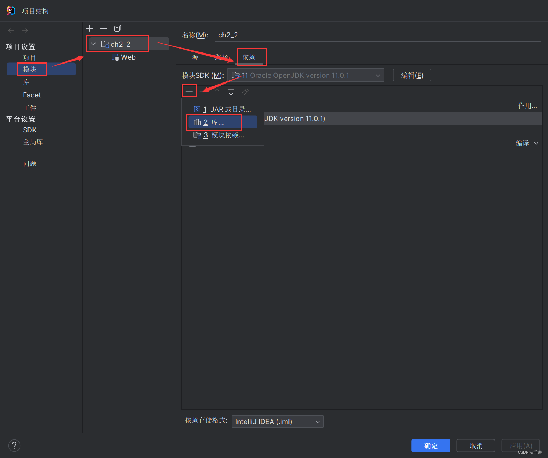The height and width of the screenshot is (458, 548).
Task: Click the module name input field
Action: point(378,35)
